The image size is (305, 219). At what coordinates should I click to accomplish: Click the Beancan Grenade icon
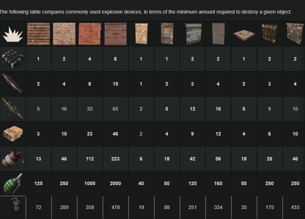13,158
